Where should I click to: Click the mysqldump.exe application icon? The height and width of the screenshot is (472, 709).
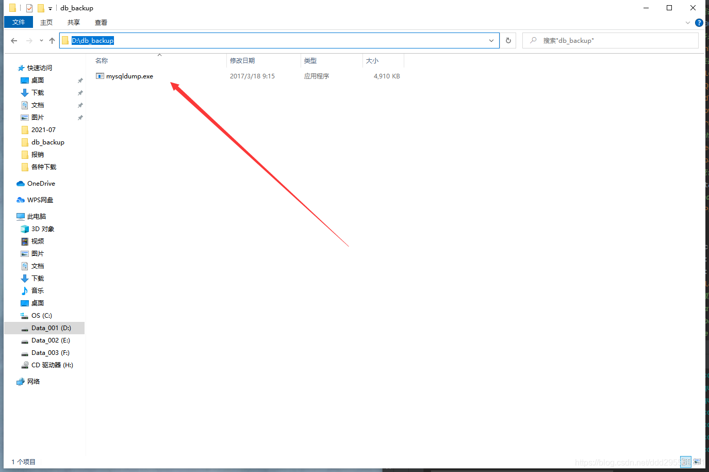tap(100, 76)
